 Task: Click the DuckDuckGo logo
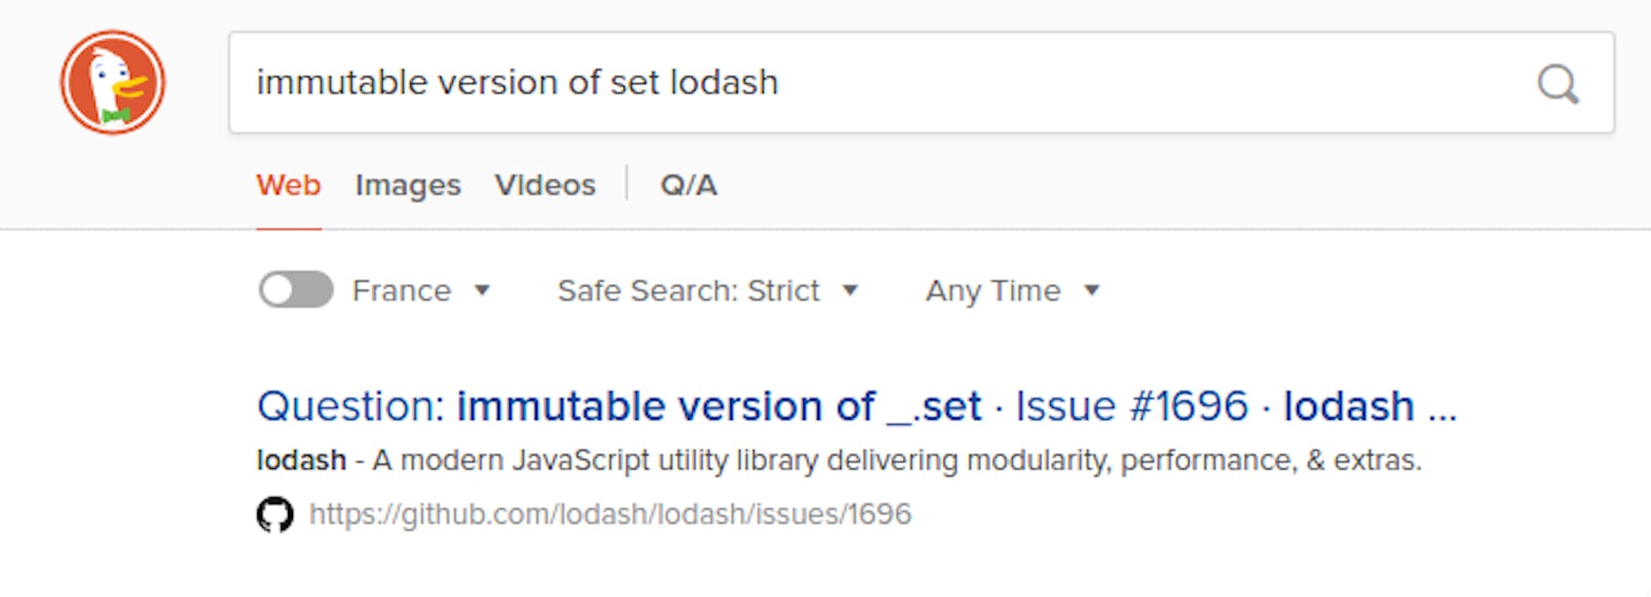pyautogui.click(x=111, y=82)
